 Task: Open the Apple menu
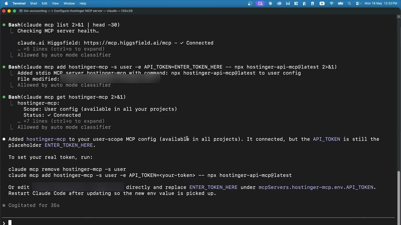pyautogui.click(x=6, y=3)
